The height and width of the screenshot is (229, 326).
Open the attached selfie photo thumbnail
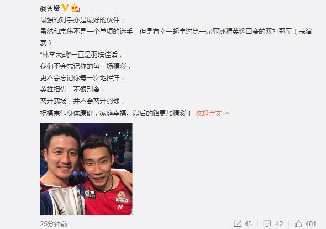pyautogui.click(x=86, y=169)
